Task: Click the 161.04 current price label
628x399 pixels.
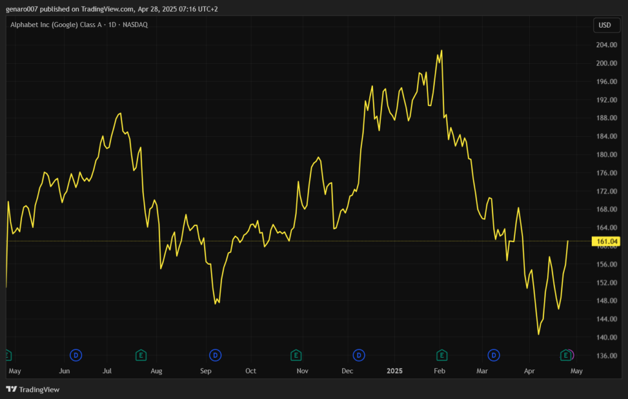Action: click(605, 241)
